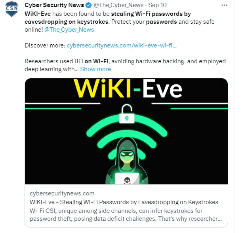242x233 pixels.
Task: Click the @The_Cyber_News mention in the tweet text
Action: [69, 30]
